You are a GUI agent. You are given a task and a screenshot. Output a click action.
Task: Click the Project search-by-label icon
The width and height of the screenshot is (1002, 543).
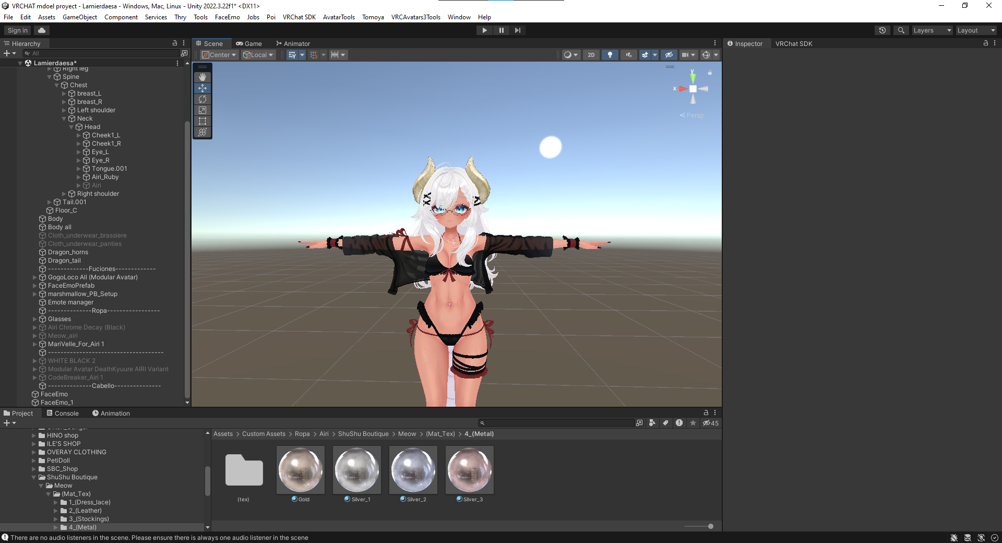pyautogui.click(x=666, y=423)
